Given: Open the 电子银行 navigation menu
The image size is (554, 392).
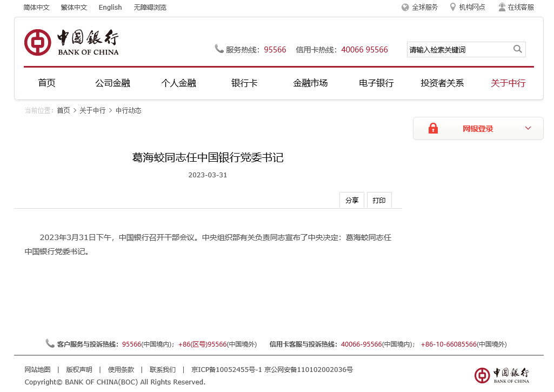Looking at the screenshot, I should [x=376, y=83].
